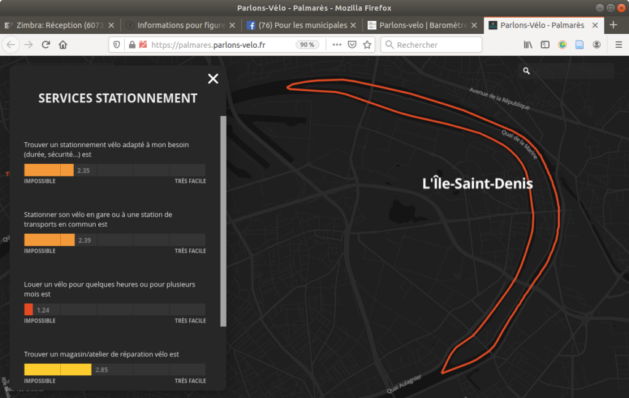
Task: Click 'Trouver un stationnement vélo adapté' question
Action: point(106,150)
